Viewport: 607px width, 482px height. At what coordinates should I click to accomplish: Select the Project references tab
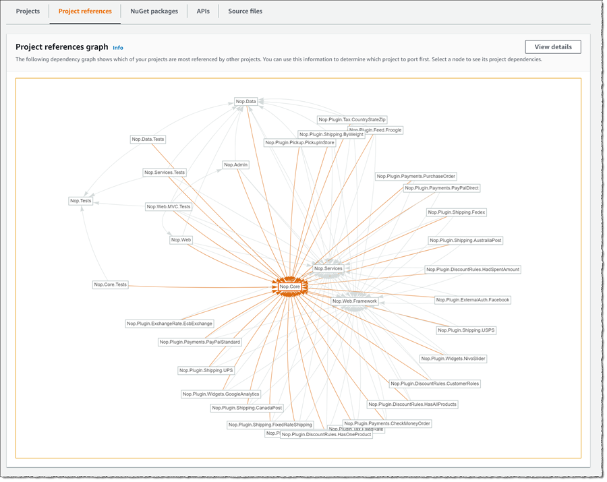[x=84, y=11]
